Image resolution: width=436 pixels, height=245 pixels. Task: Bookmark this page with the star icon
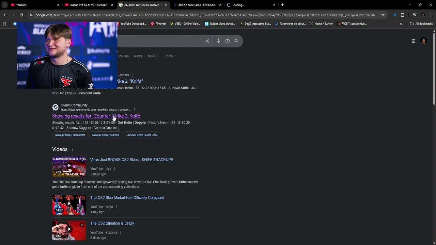point(383,15)
